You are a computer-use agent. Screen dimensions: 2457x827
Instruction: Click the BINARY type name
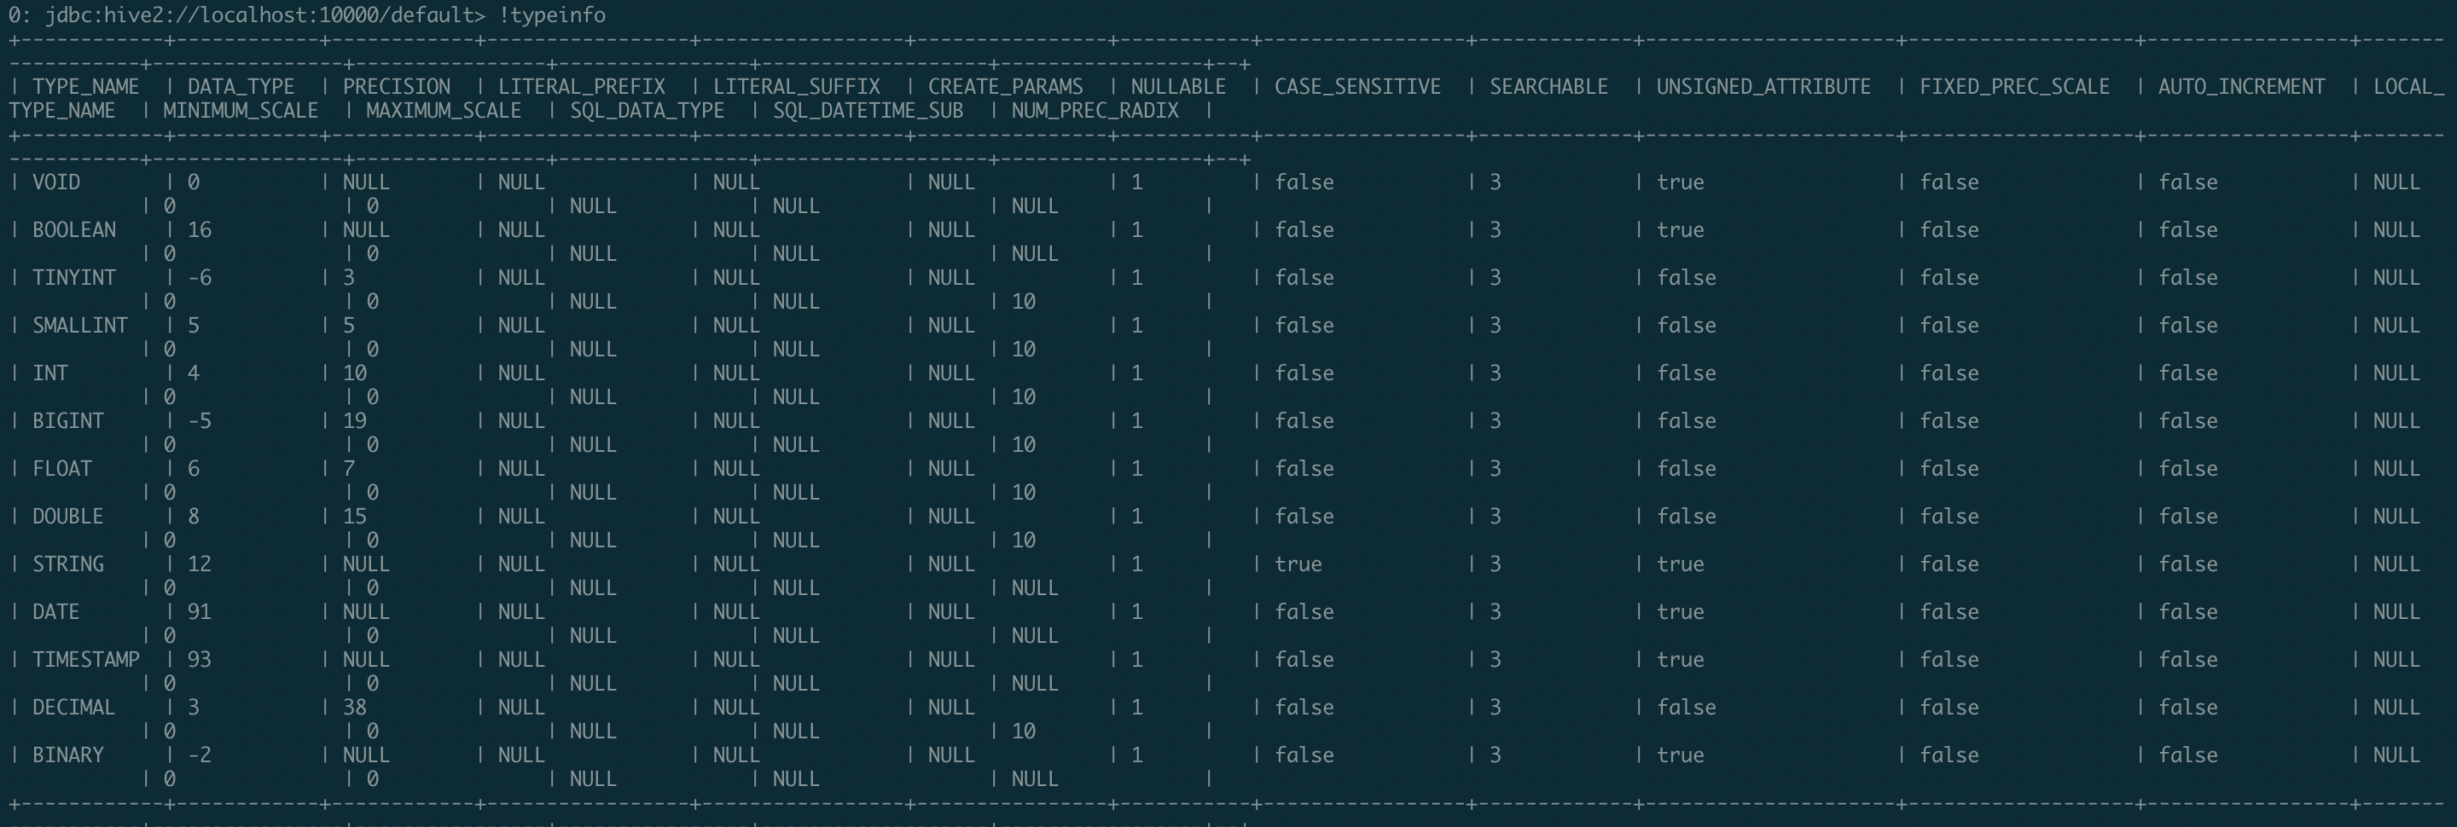click(x=68, y=754)
